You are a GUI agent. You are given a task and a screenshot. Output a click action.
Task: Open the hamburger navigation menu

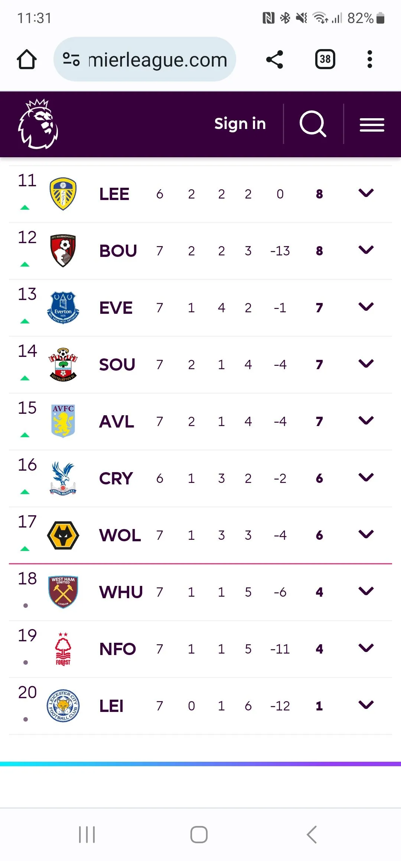pos(372,125)
